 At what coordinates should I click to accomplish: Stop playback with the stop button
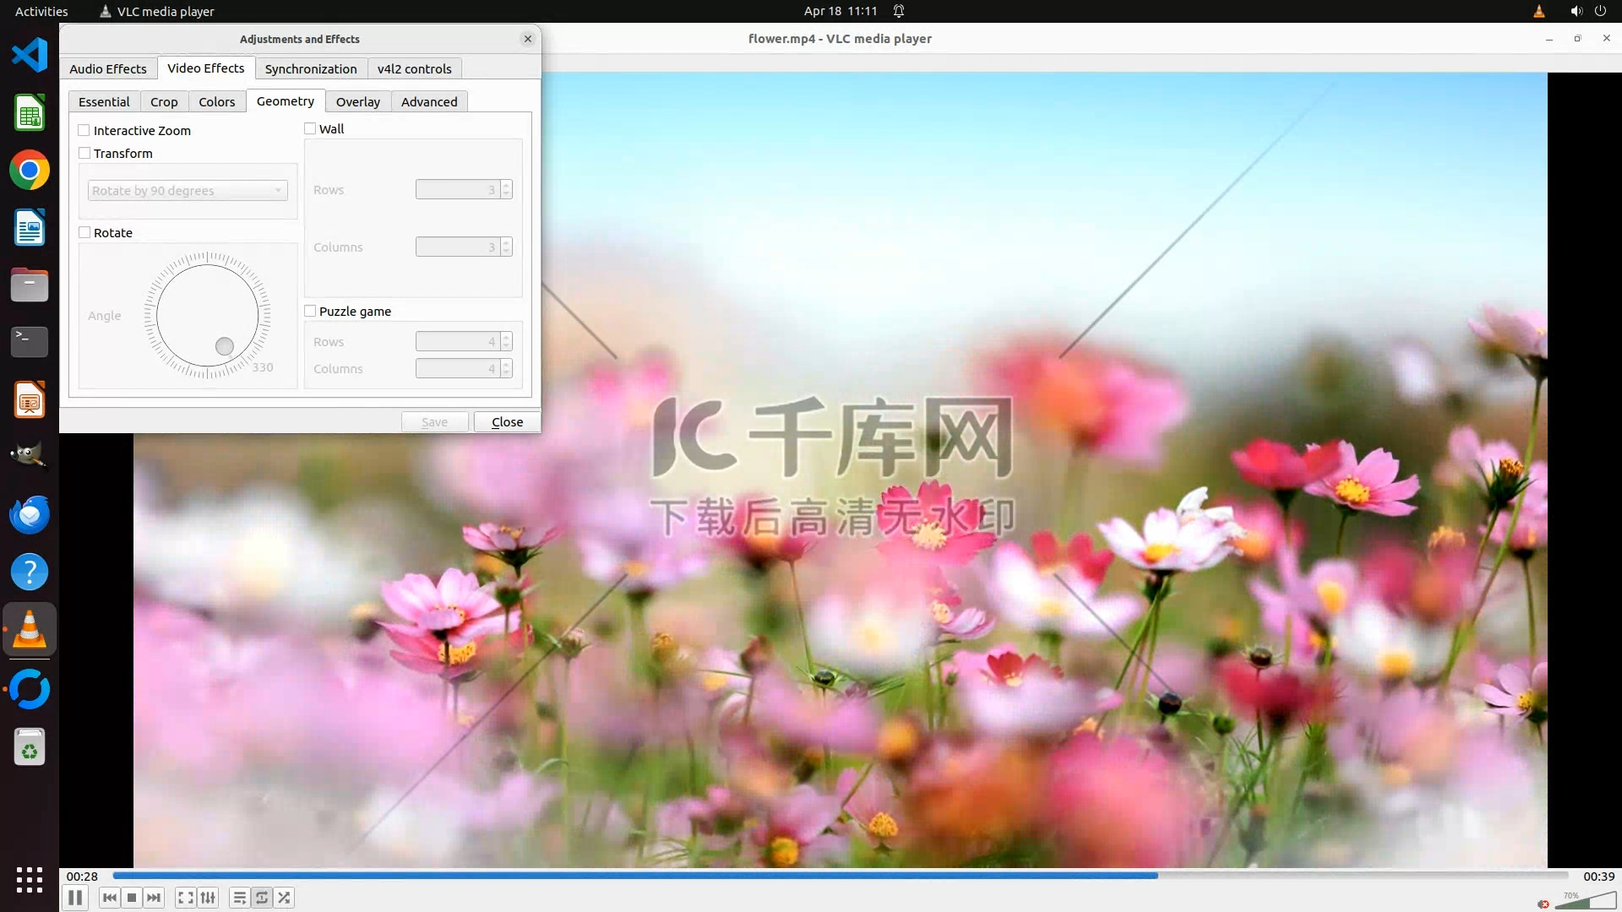[x=132, y=898]
